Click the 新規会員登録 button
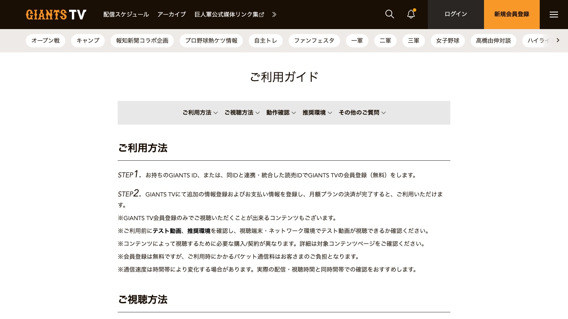Screen dimensions: 568x319 pyautogui.click(x=512, y=15)
